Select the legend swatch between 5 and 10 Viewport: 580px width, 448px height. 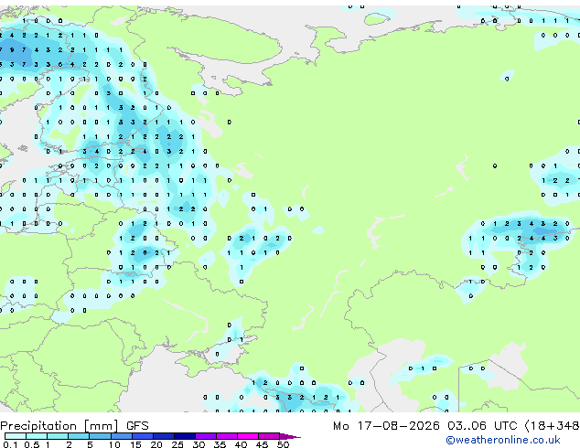coord(100,436)
